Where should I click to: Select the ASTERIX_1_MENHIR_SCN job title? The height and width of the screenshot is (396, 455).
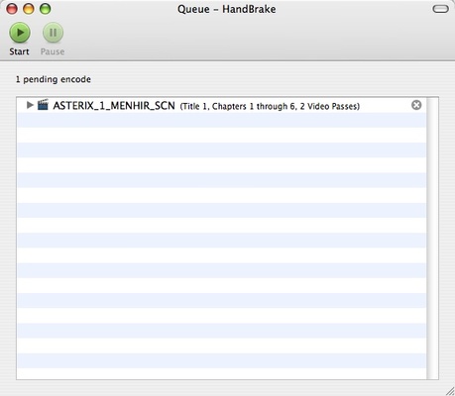click(x=114, y=106)
